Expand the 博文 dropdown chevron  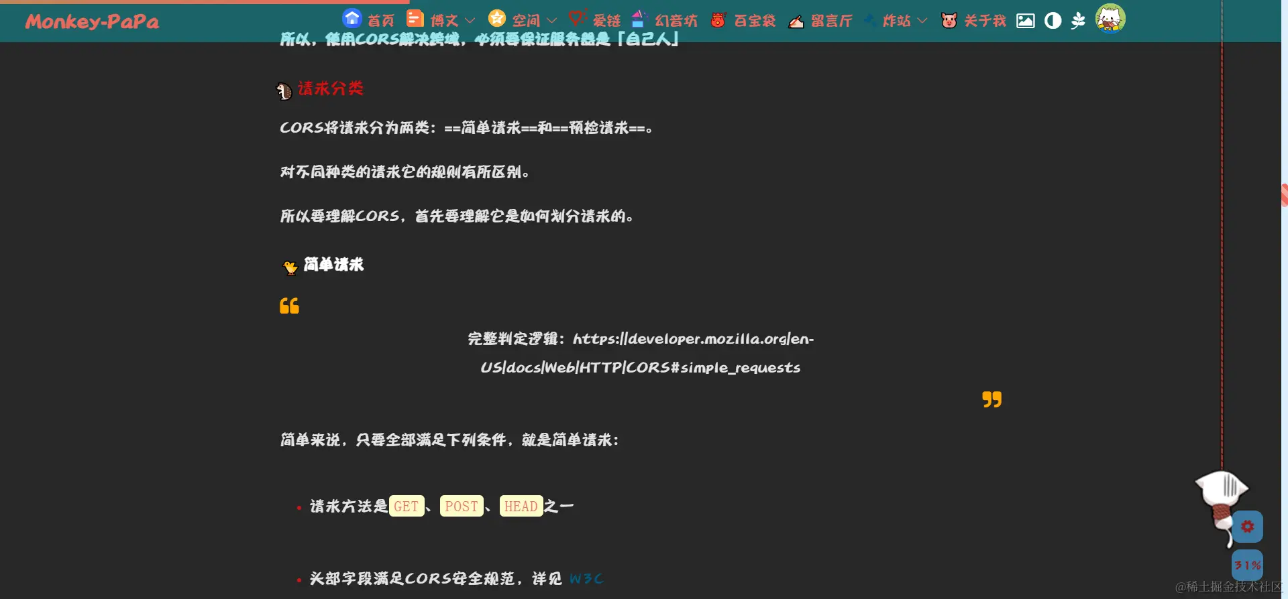click(x=470, y=21)
